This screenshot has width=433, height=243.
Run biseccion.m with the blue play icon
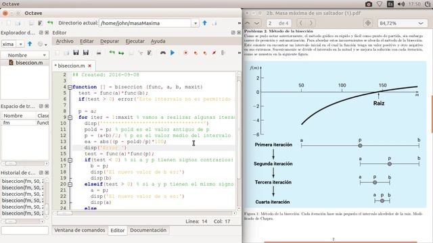pos(173,53)
